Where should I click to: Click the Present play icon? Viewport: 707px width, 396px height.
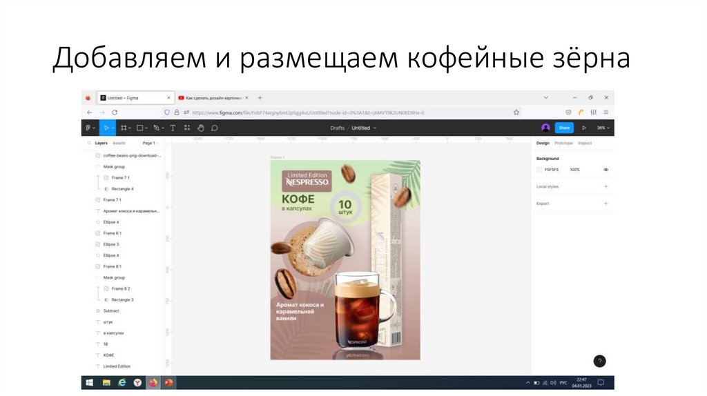[584, 128]
